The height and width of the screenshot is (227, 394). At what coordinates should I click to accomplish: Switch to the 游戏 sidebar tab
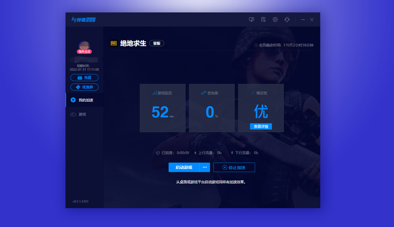tap(82, 114)
